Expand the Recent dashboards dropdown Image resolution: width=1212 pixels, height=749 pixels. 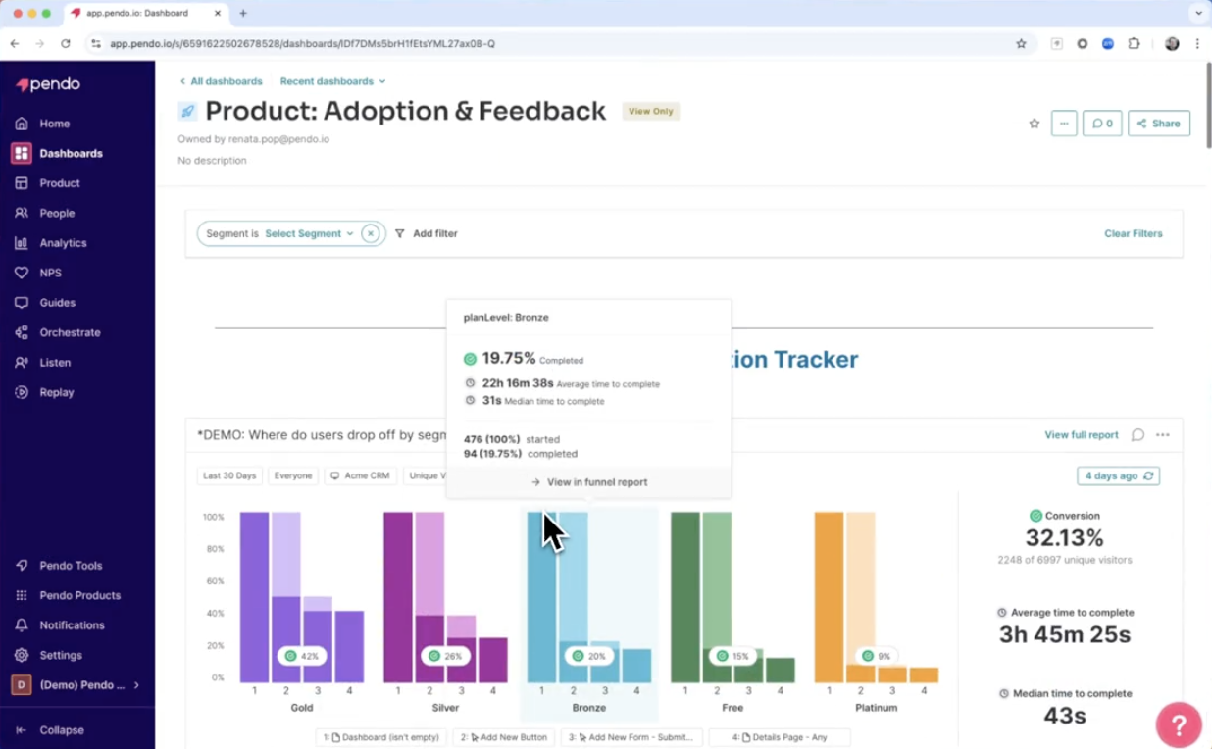pos(332,81)
